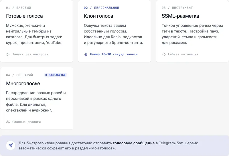Click the Сложные диалоги text
This screenshot has height=156, width=229.
[x=26, y=122]
